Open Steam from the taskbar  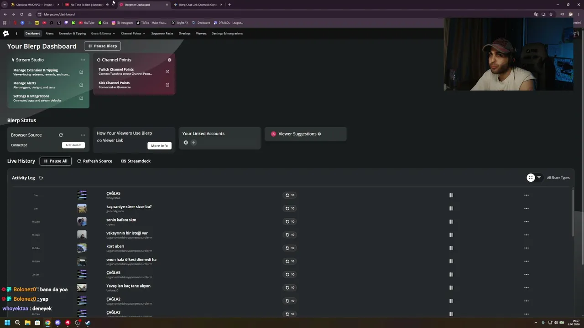(88, 323)
